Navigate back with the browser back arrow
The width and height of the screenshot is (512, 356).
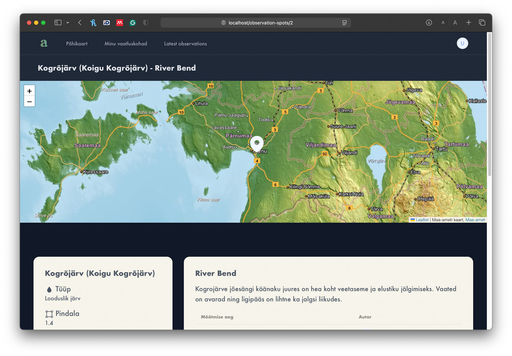pyautogui.click(x=80, y=23)
